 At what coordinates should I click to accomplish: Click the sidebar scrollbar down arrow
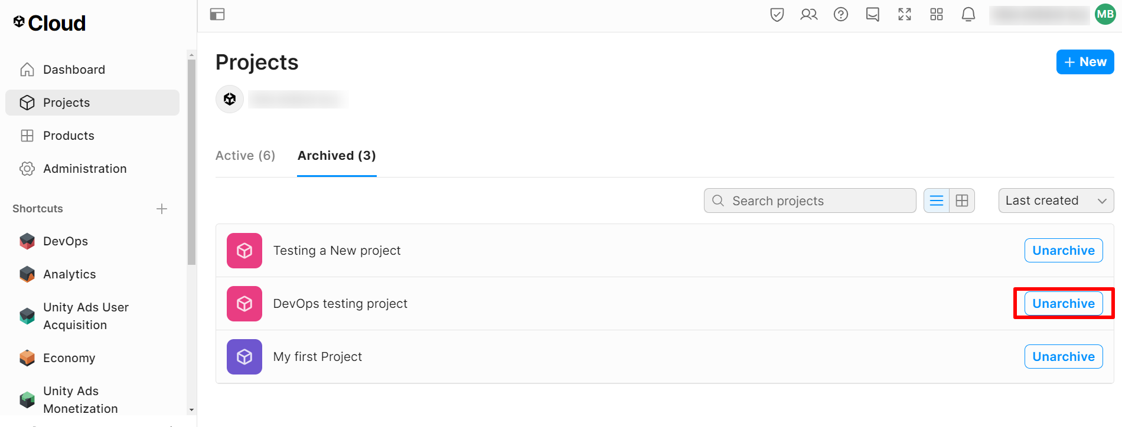click(x=191, y=409)
